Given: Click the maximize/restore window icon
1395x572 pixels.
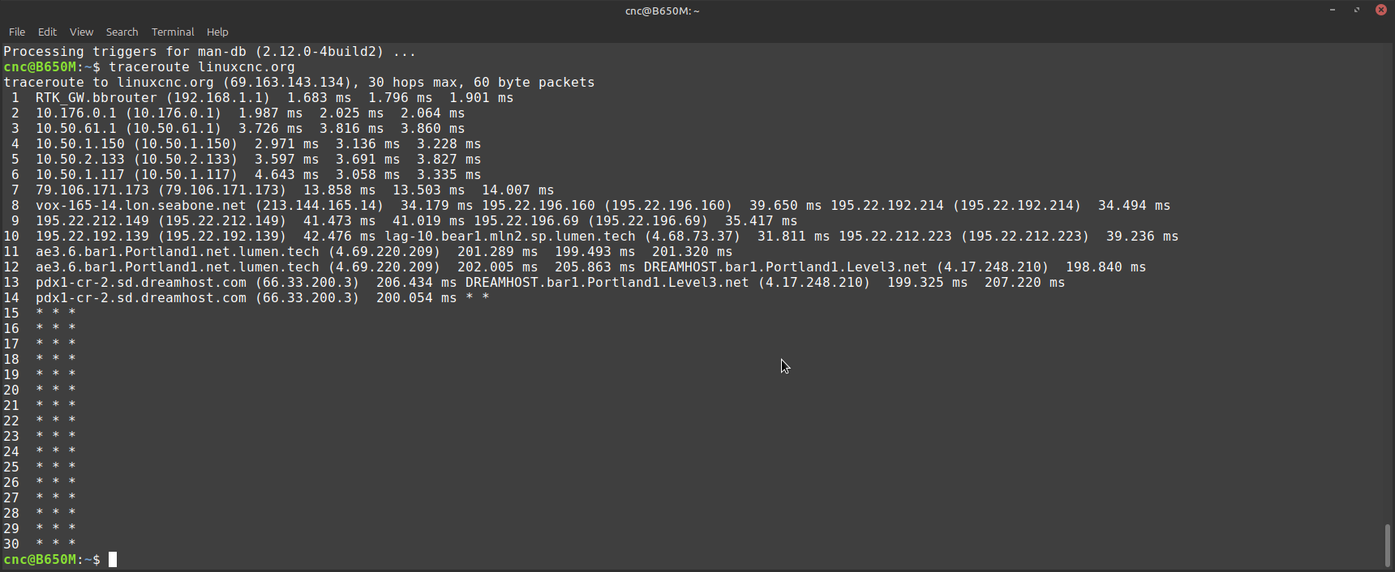Looking at the screenshot, I should point(1357,10).
